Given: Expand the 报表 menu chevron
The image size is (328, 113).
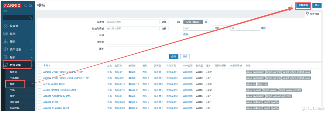Looking at the screenshot, I should pos(31,57).
